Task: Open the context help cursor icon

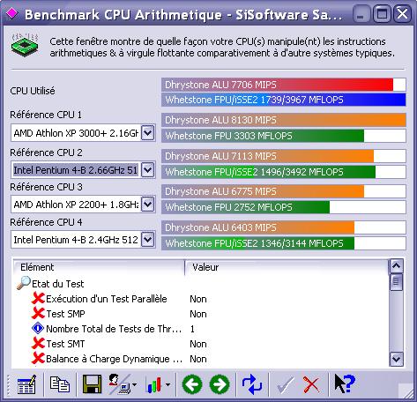Action: point(345,383)
